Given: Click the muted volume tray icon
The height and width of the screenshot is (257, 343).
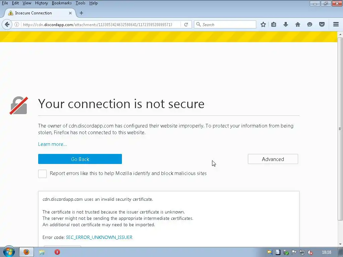Looking at the screenshot, I should [x=310, y=252].
